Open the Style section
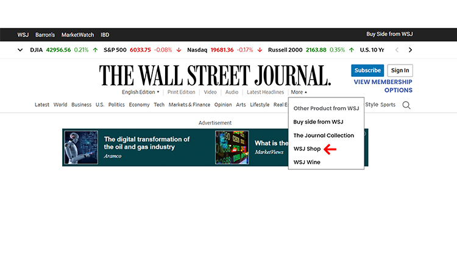Screen dimensions: 457x274 tap(372, 105)
